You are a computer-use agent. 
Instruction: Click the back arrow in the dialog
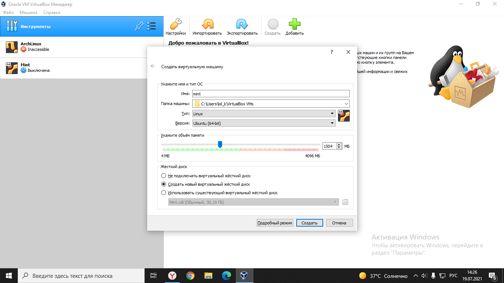153,66
